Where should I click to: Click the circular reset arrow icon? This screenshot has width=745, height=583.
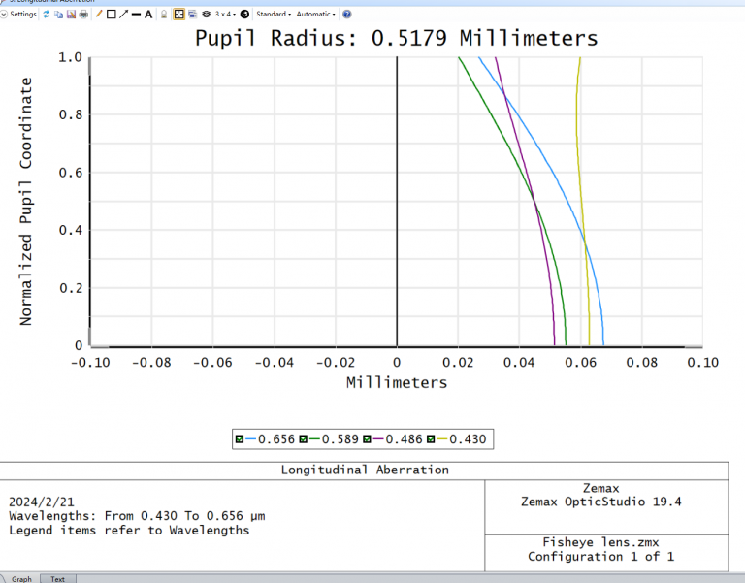pos(244,15)
